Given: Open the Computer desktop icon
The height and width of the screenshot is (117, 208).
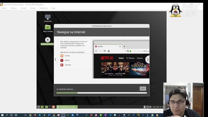Looking at the screenshot, I should 48,18.
